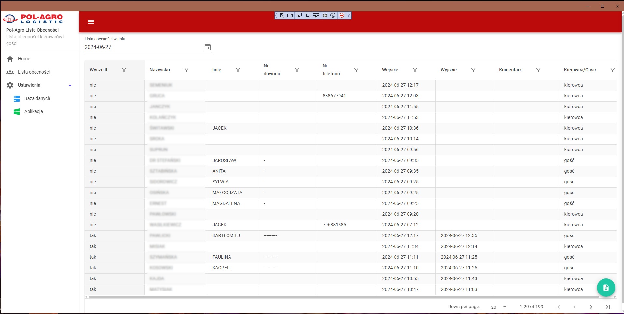
Task: Open the calendar date picker
Action: [207, 47]
